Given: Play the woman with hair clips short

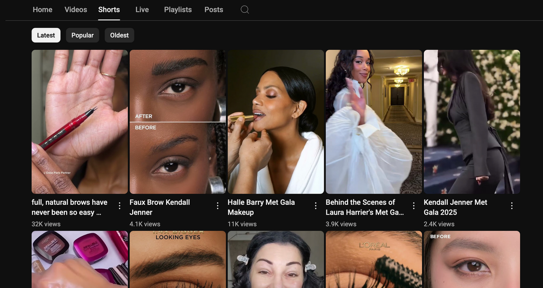Looking at the screenshot, I should tap(276, 259).
